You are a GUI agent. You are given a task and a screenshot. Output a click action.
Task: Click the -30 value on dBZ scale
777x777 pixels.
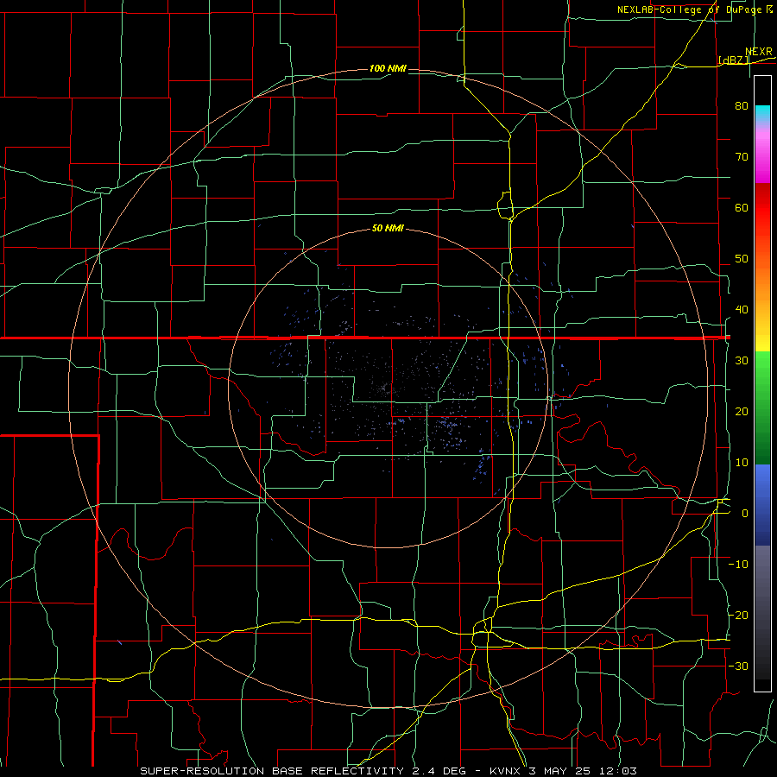pos(738,666)
